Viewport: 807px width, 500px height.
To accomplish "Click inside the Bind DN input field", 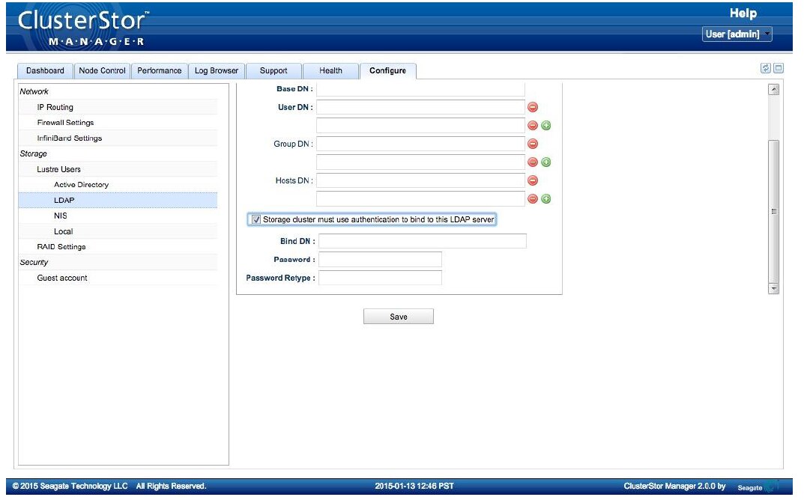I will pos(422,241).
